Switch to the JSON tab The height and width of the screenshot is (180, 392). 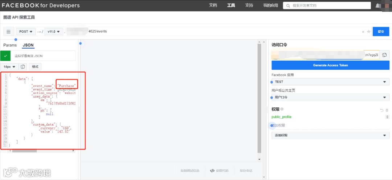(28, 45)
